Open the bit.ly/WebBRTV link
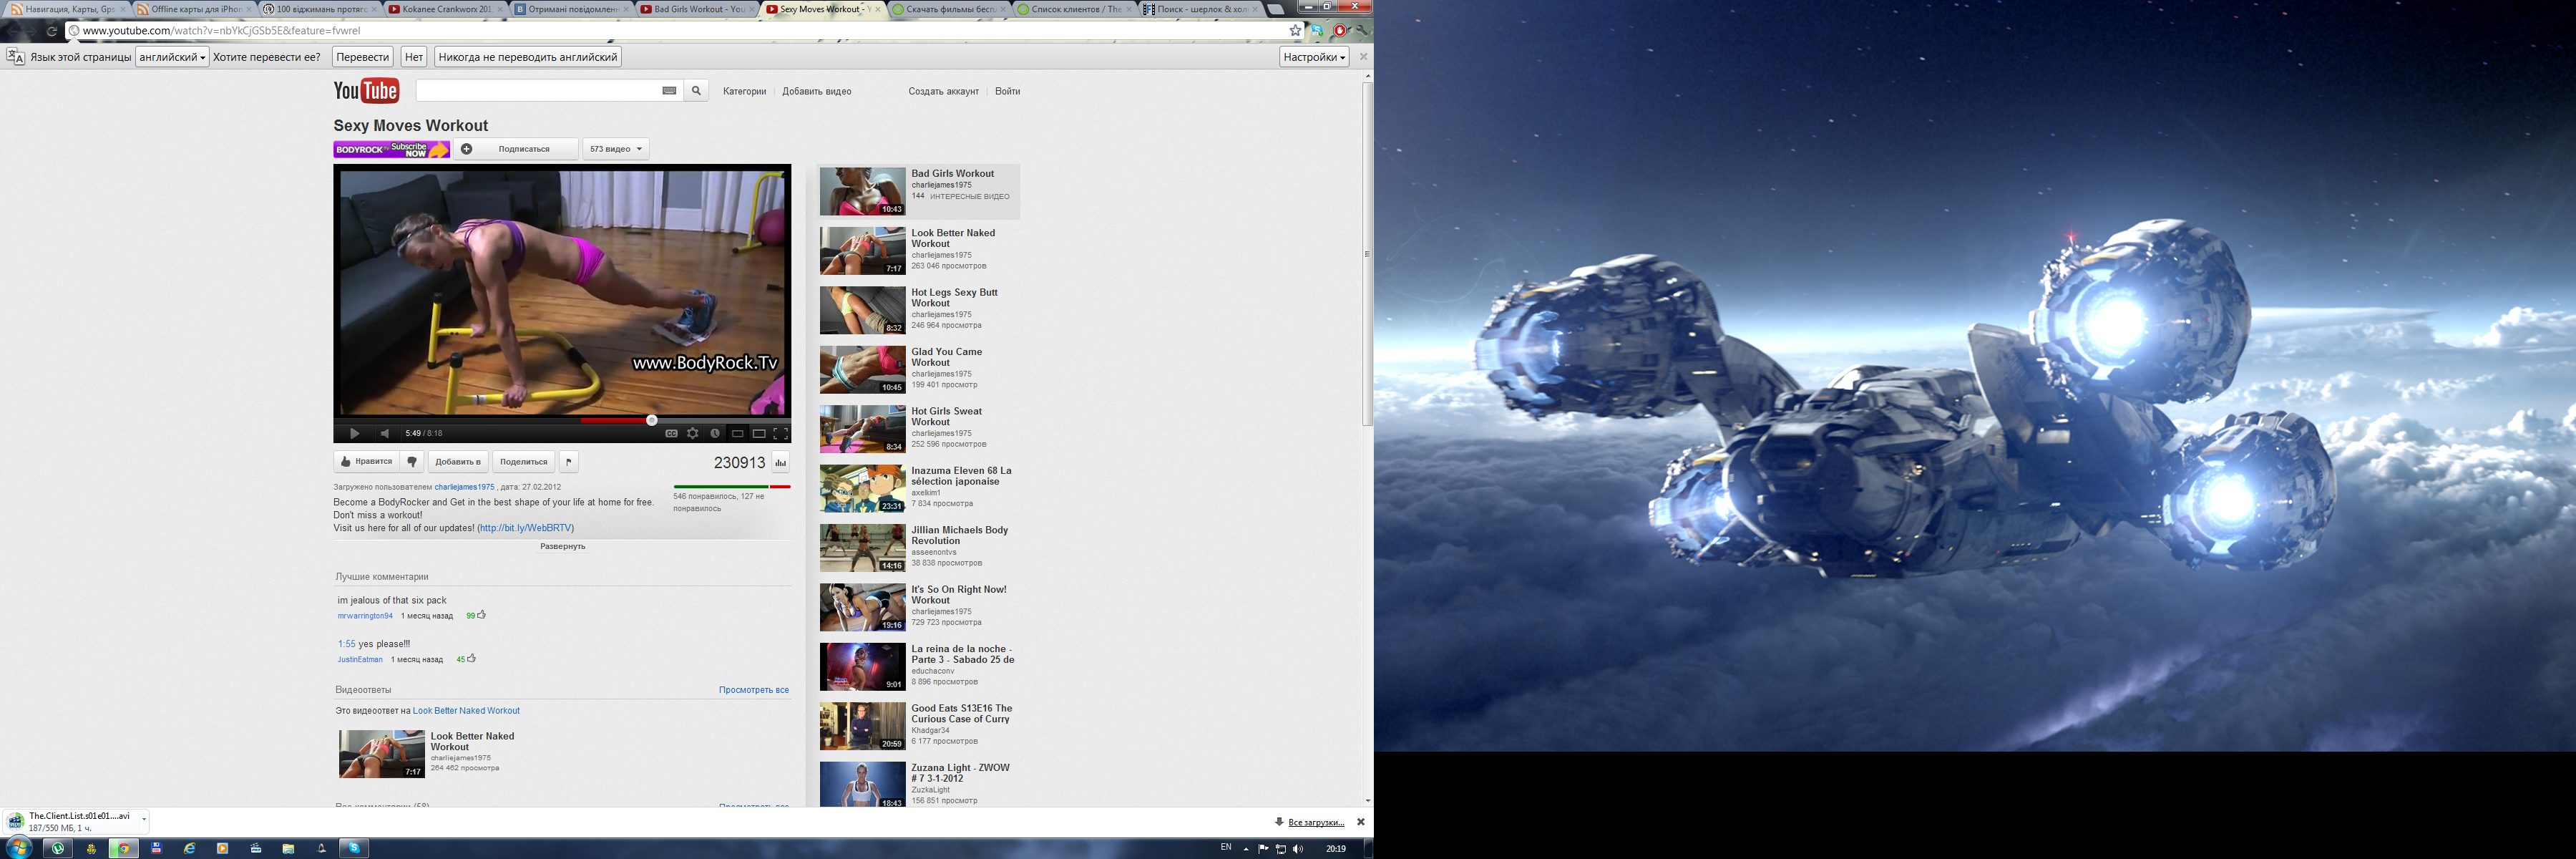Screen dimensions: 2576x859 click(526, 528)
